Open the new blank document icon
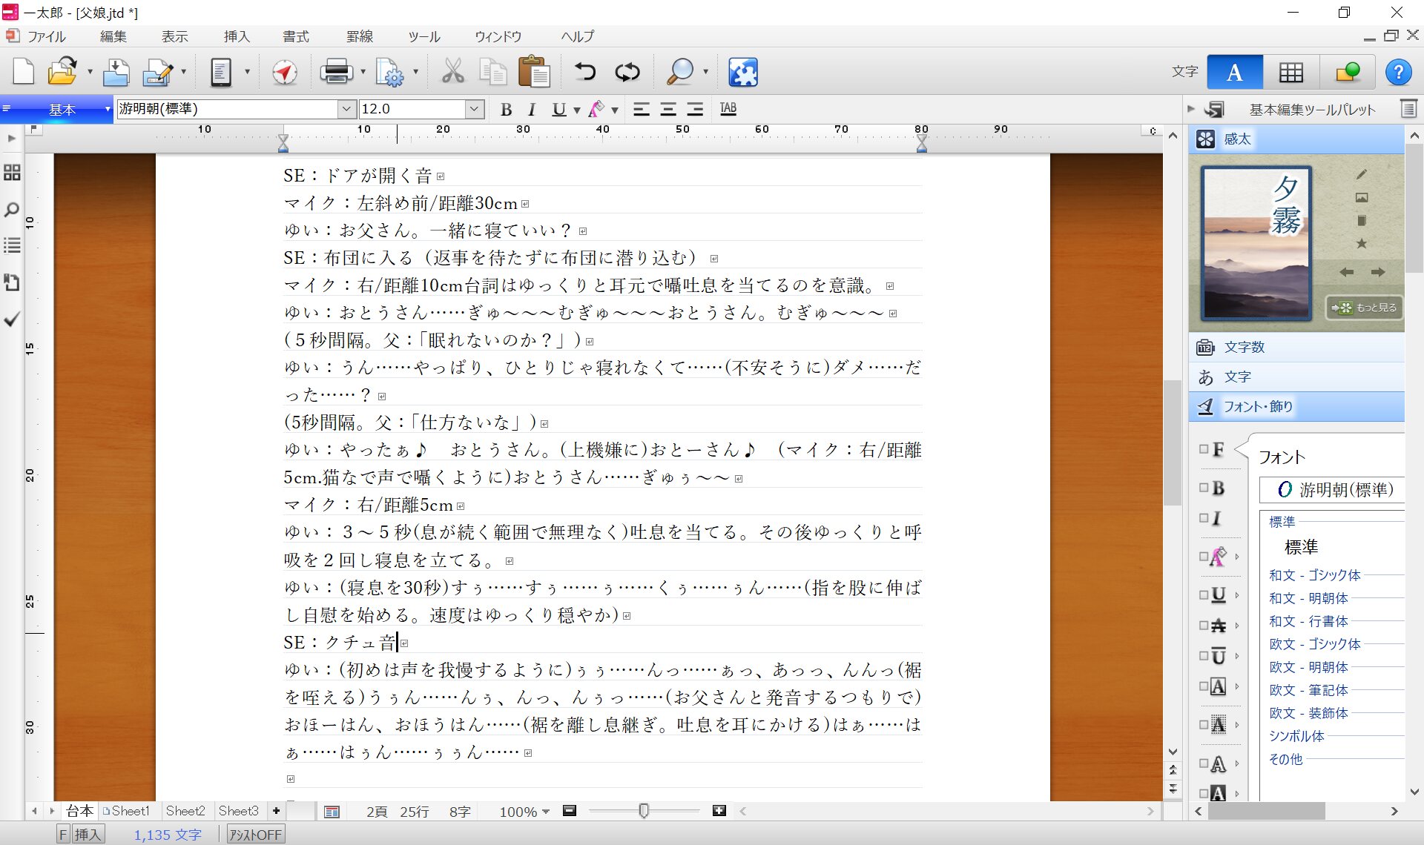1424x845 pixels. tap(24, 72)
